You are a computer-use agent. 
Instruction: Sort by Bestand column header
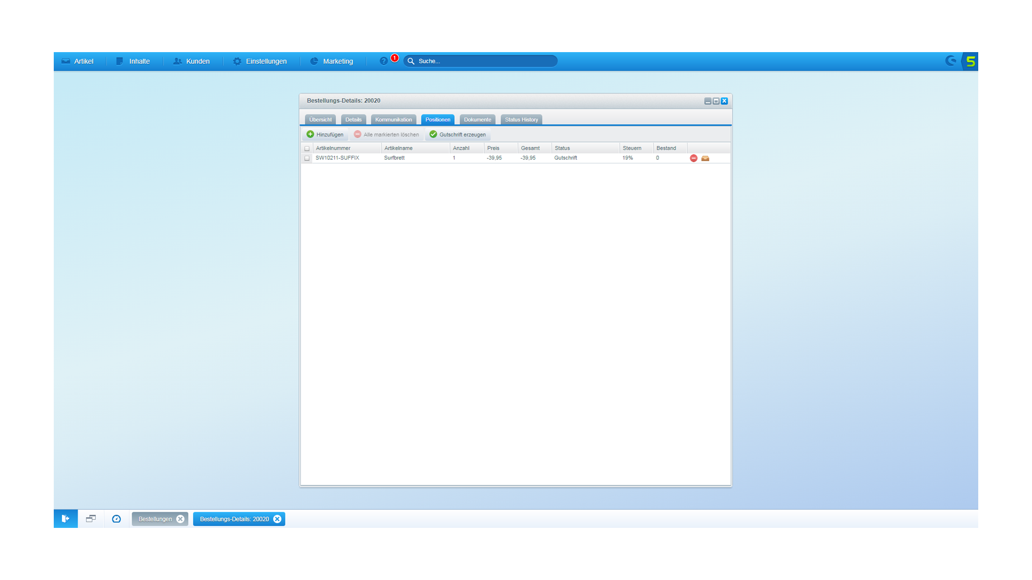coord(670,148)
